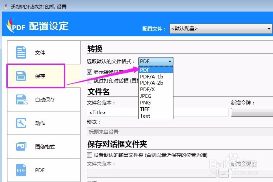Click the folder browse ... button

click(x=223, y=173)
